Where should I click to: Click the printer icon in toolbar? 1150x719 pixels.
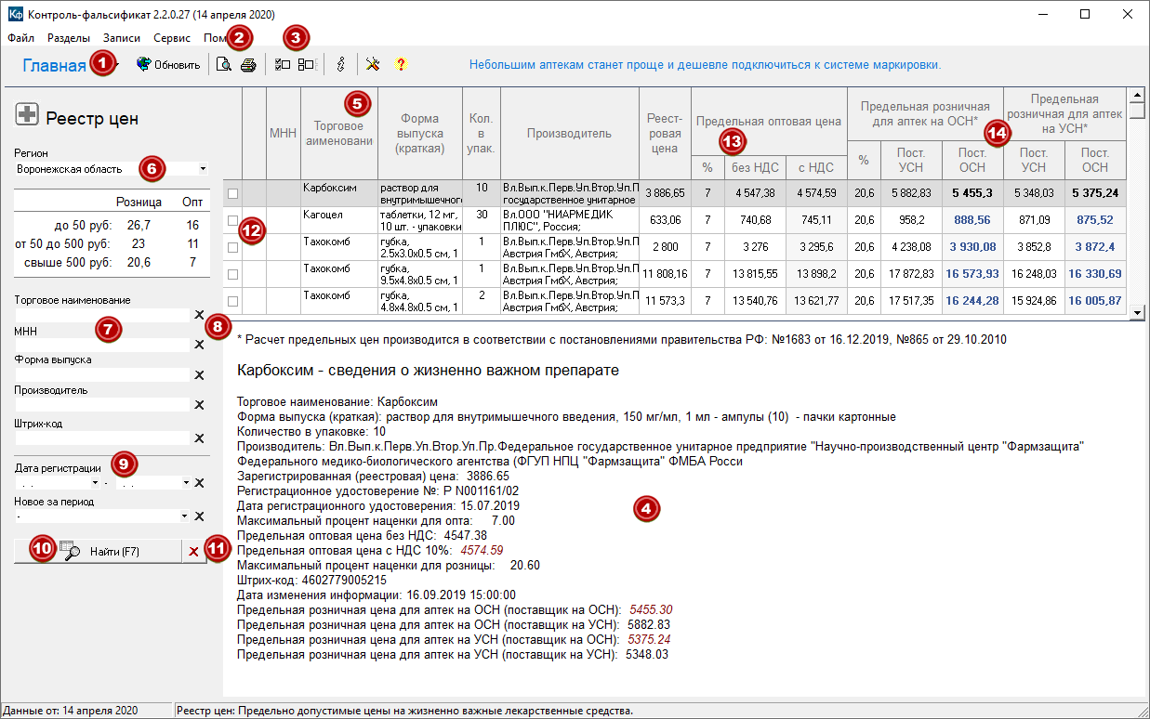tap(248, 65)
